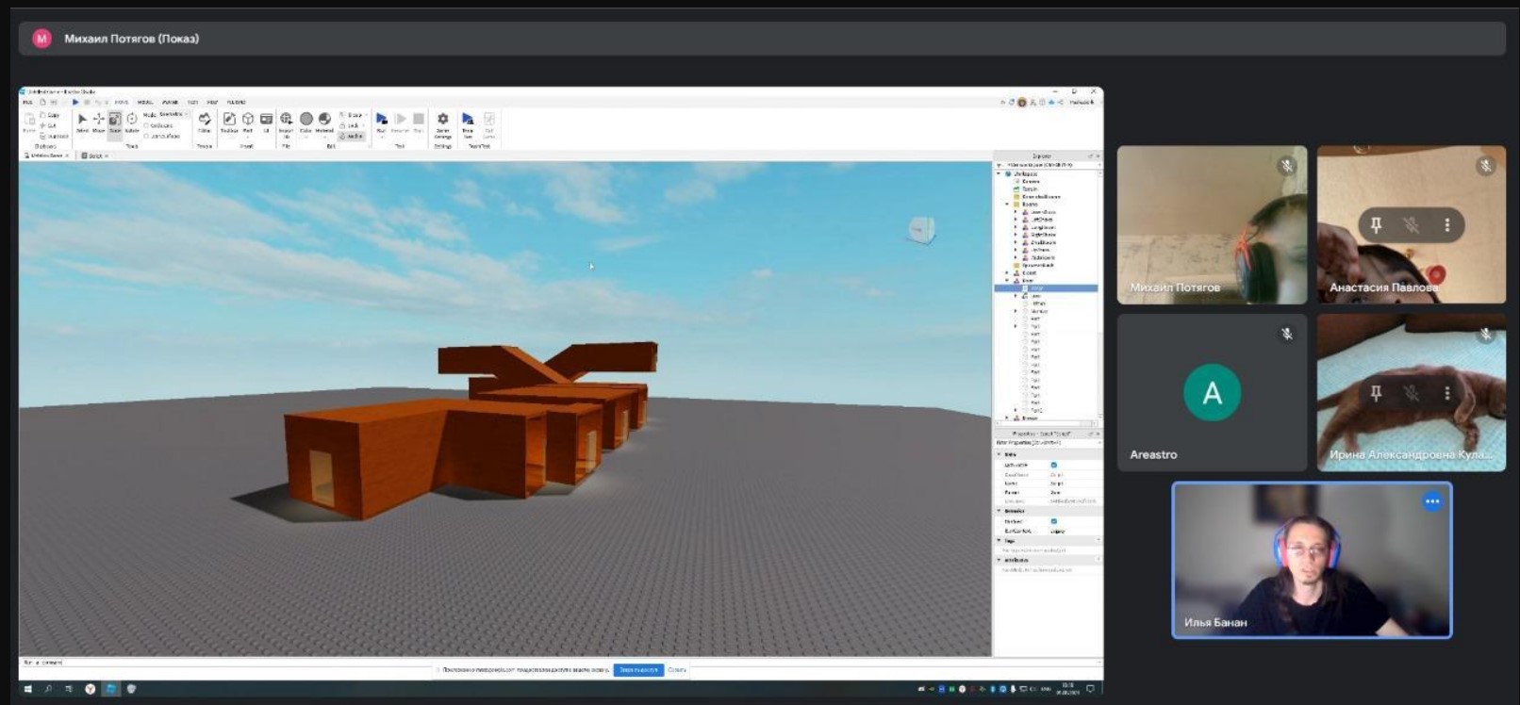Click the Copy button in Clipboard group
The height and width of the screenshot is (705, 1520).
(49, 115)
